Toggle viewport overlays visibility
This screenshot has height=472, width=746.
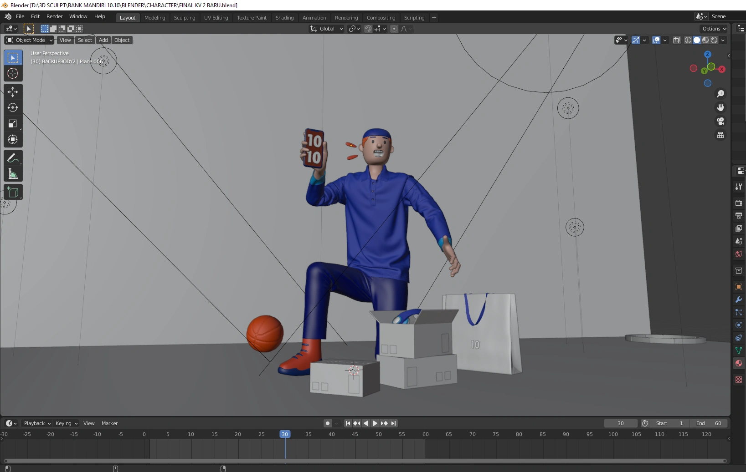click(x=656, y=40)
